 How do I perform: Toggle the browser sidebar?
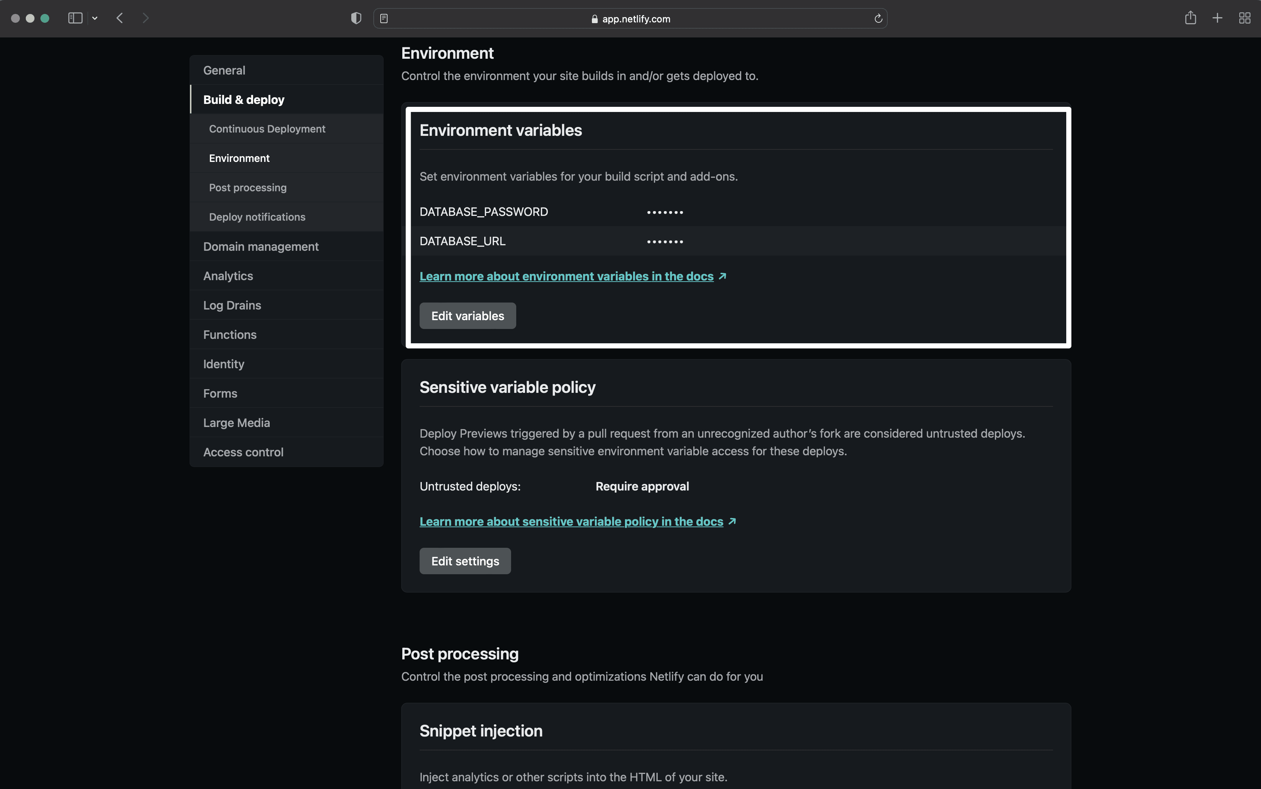[x=75, y=18]
